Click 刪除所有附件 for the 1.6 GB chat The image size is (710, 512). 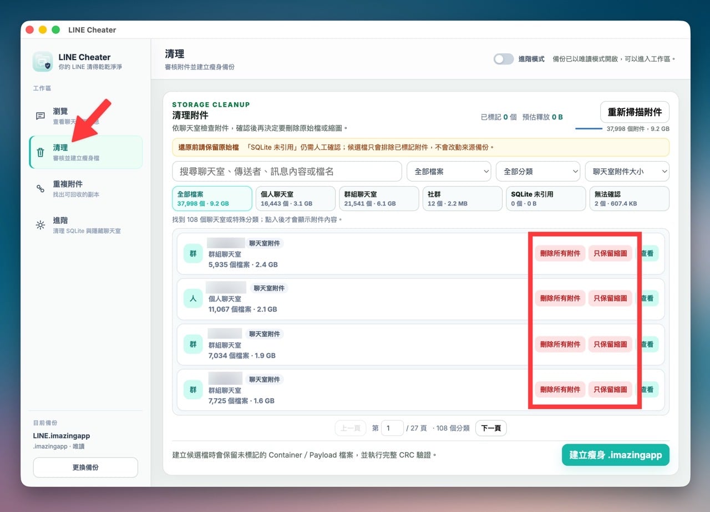tap(560, 390)
